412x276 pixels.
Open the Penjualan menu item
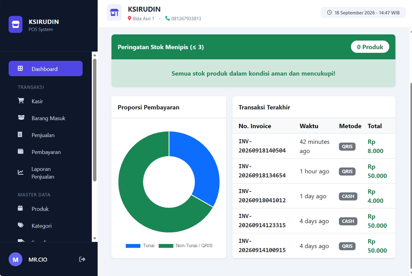click(x=45, y=135)
